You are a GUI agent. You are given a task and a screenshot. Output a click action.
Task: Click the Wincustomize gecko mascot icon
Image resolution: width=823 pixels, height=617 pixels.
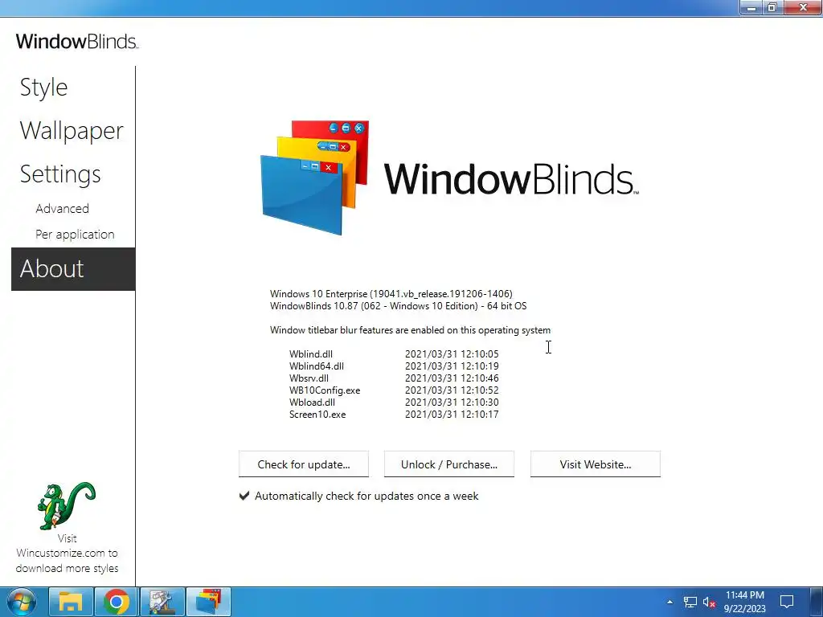67,506
